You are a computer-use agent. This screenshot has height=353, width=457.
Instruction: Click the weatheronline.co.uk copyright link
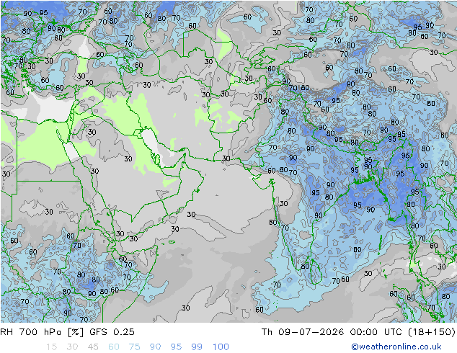(x=396, y=347)
